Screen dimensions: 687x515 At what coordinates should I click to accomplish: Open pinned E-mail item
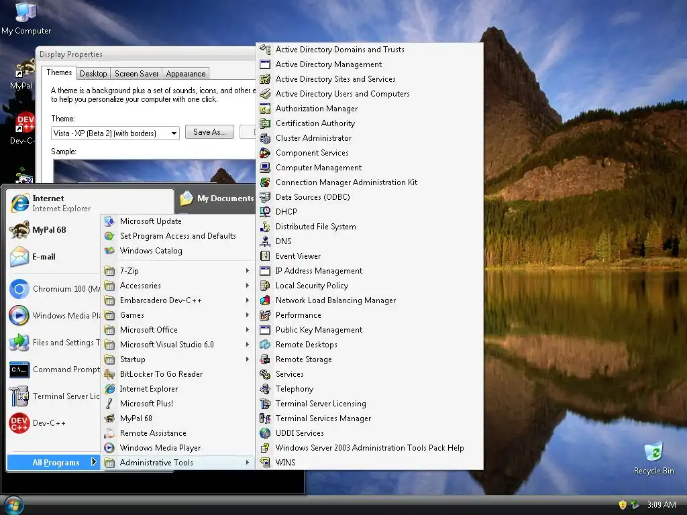coord(54,257)
